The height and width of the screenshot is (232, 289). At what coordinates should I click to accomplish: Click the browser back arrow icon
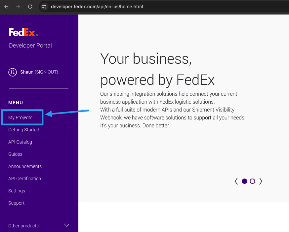[6, 6]
